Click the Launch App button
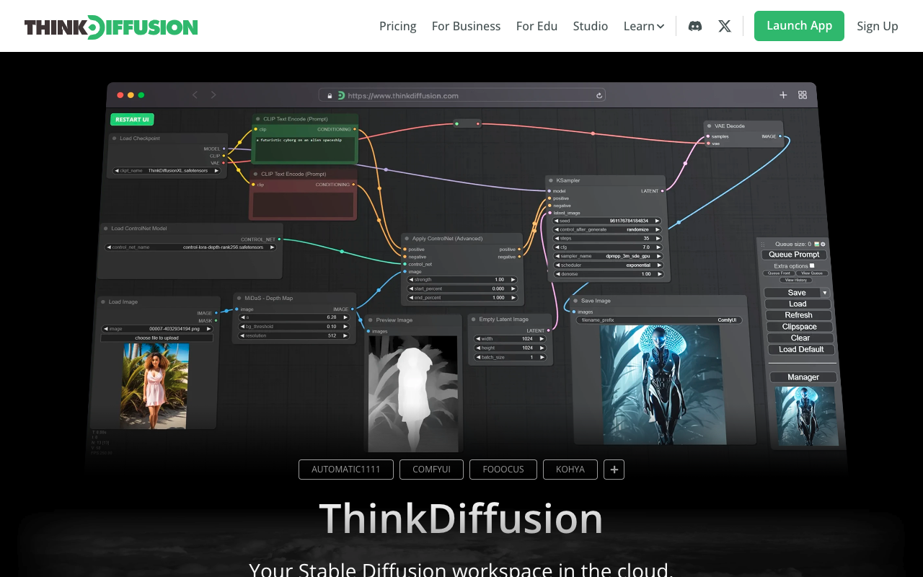 click(x=799, y=26)
